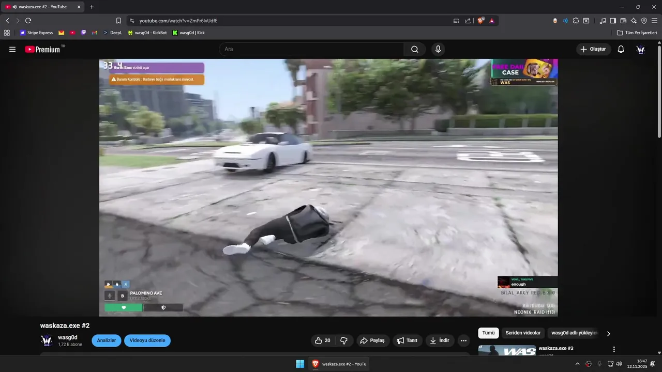Toggle the browser sidebar panel

[613, 21]
